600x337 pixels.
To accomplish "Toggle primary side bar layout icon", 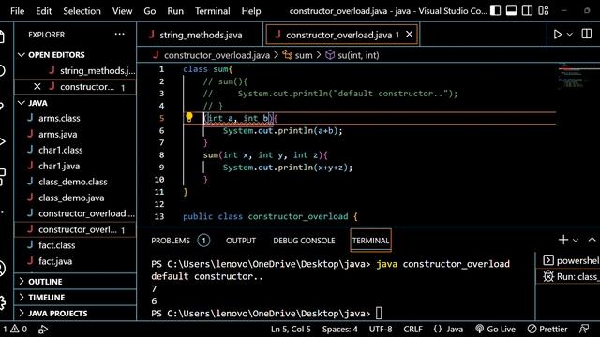I will 495,10.
